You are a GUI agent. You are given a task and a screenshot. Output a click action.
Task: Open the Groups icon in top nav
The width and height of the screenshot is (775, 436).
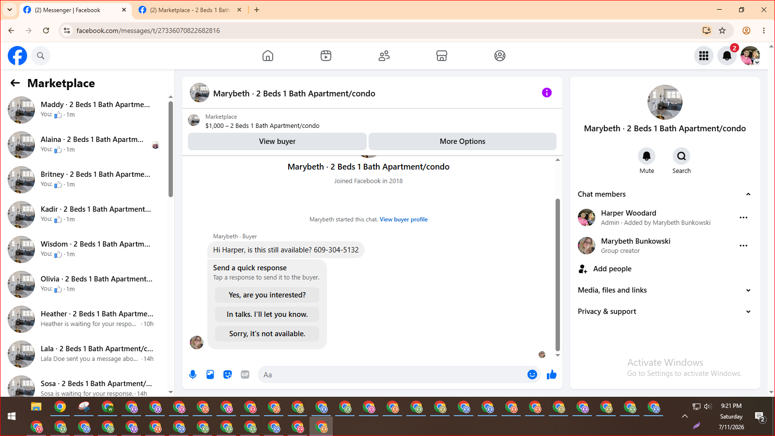(500, 56)
